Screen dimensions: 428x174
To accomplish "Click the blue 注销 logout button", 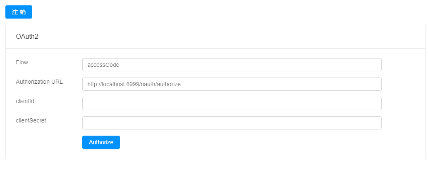I will point(19,12).
